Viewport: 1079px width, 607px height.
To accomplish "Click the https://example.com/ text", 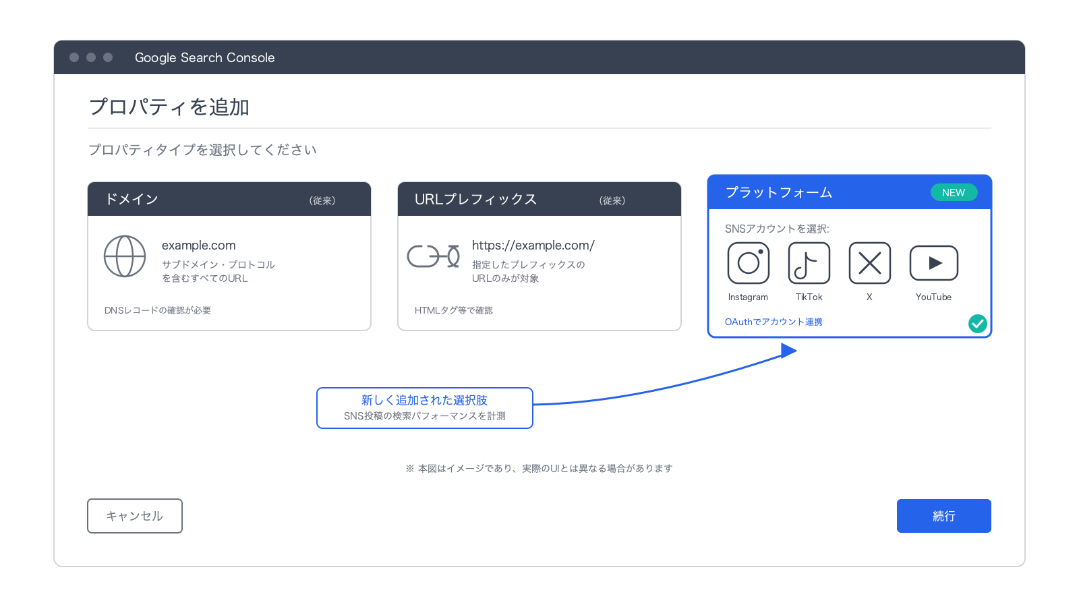I will 533,245.
